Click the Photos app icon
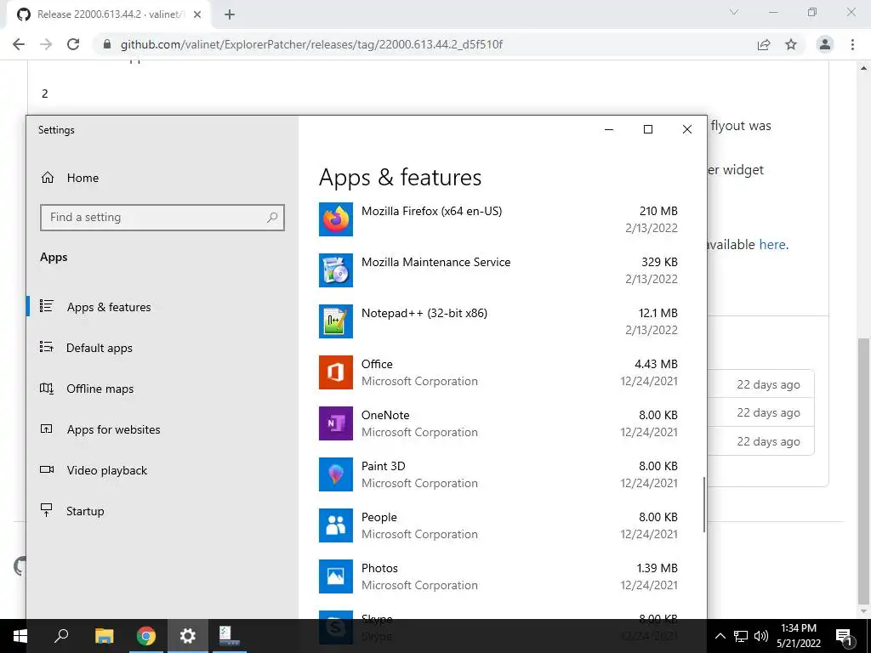 [335, 577]
